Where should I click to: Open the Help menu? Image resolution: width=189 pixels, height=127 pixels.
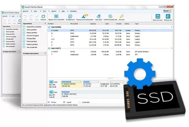(x=63, y=11)
